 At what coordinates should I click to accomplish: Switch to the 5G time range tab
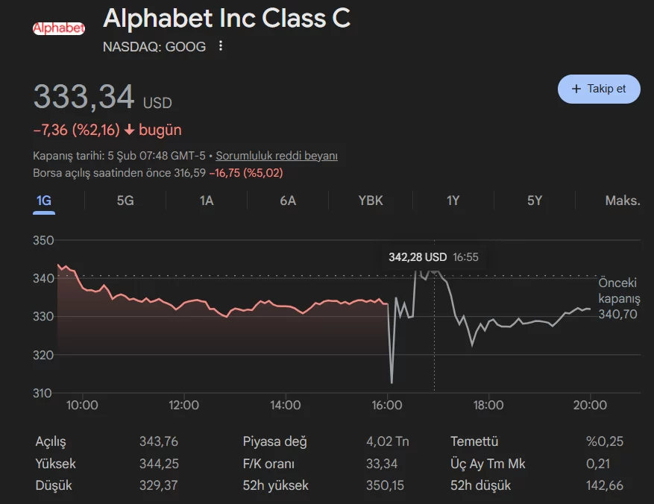pyautogui.click(x=125, y=201)
